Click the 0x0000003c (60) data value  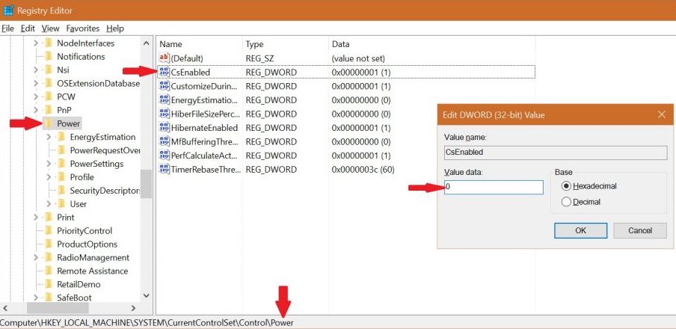[x=363, y=170]
